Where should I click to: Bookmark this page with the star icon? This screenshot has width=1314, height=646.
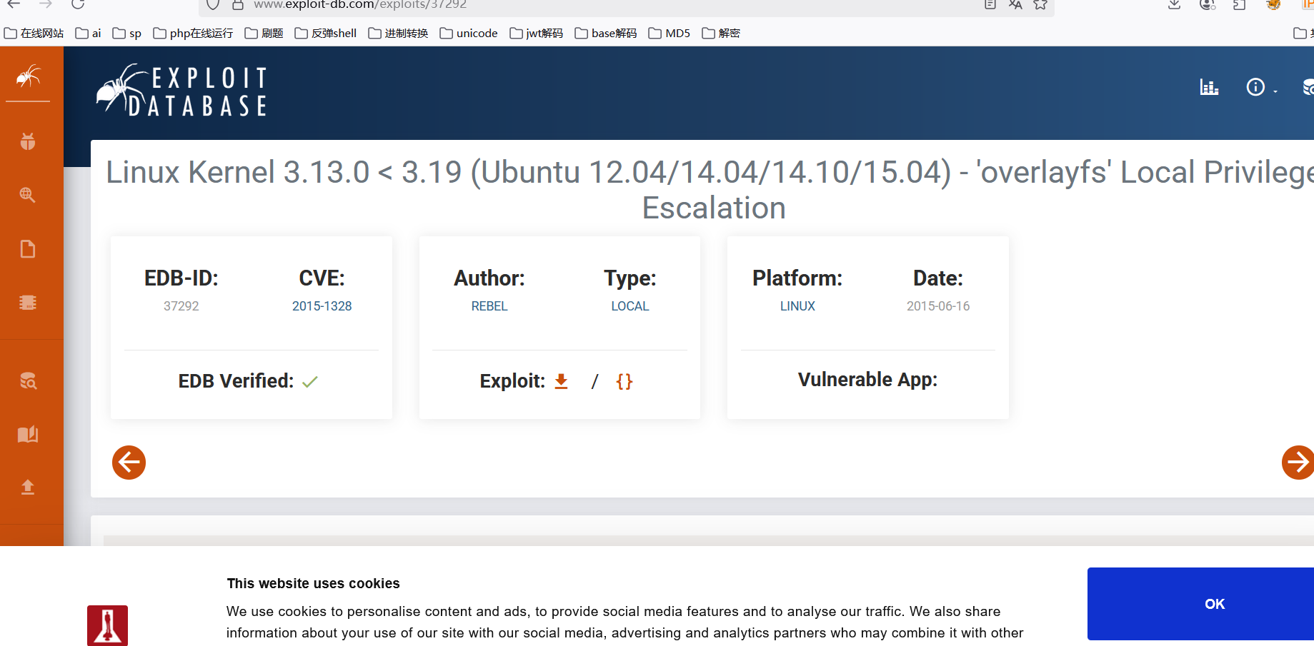click(x=1040, y=4)
